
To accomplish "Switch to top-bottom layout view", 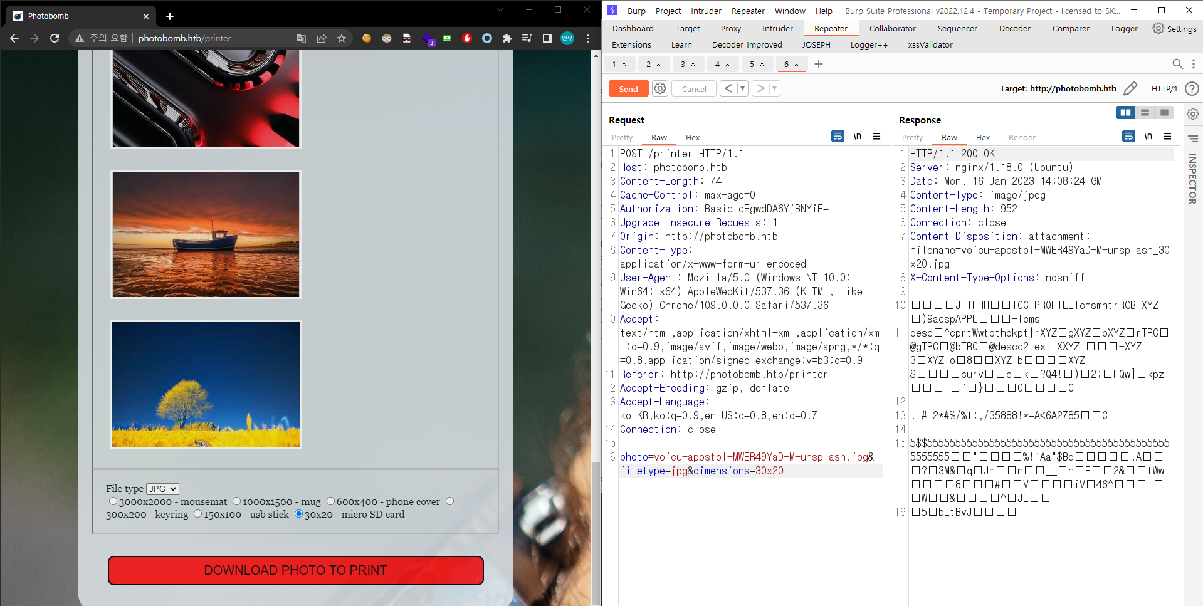I will [1145, 112].
